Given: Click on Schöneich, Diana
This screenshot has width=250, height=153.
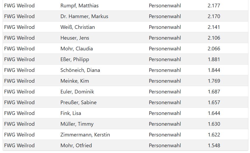Looking at the screenshot, I should tap(80, 70).
